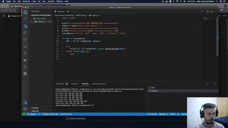Open launch profile dropdown next to new terminal

point(209,84)
